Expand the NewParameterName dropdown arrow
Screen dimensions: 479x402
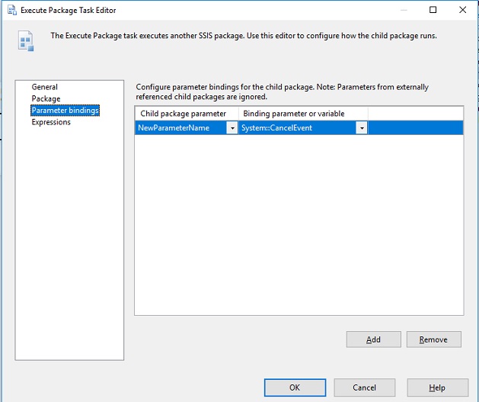232,128
